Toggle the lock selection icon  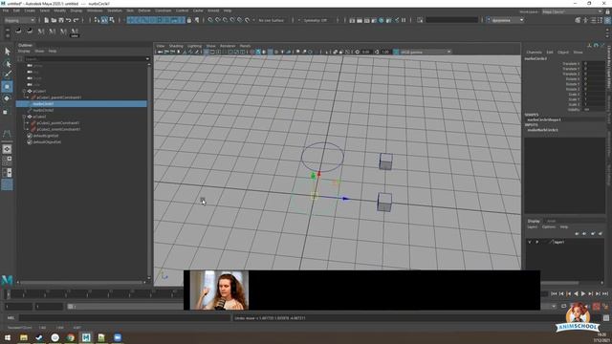pyautogui.click(x=189, y=20)
